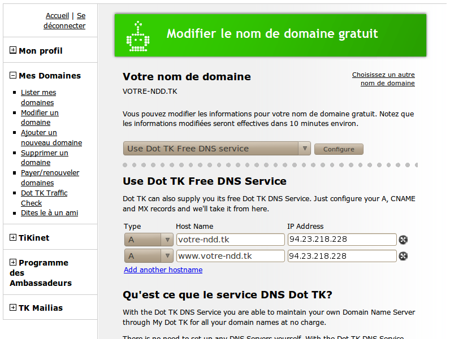Click the Host Name column label
This screenshot has width=450, height=339.
pos(194,227)
